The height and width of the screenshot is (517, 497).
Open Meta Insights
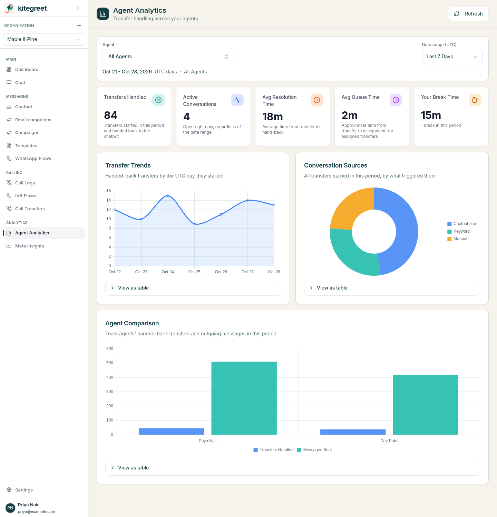[44, 246]
